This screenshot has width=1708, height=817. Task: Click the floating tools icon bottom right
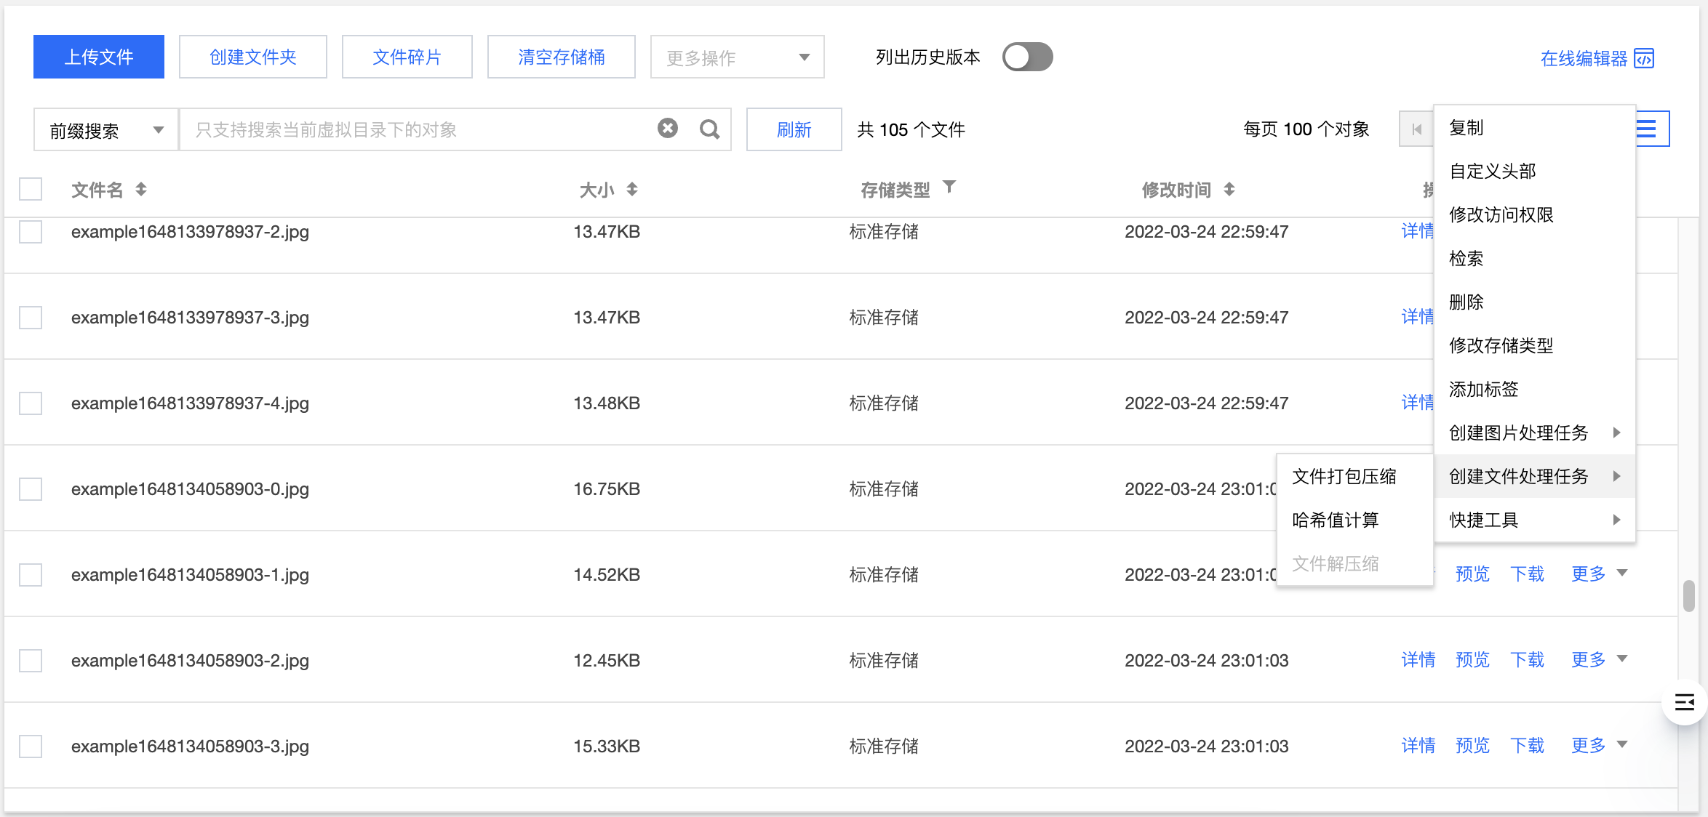(1683, 702)
